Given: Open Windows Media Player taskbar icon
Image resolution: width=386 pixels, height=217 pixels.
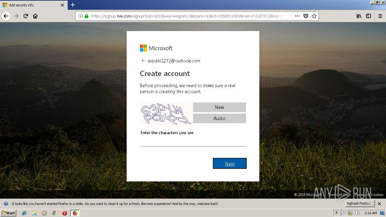Looking at the screenshot, I should coord(44,213).
